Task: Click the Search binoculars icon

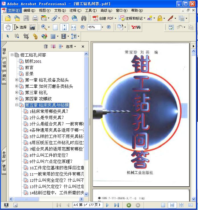Action: tap(84, 18)
